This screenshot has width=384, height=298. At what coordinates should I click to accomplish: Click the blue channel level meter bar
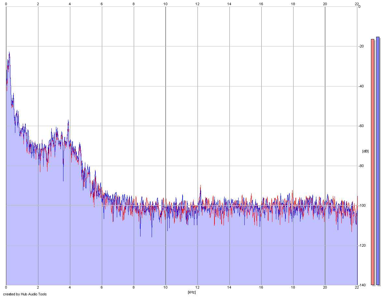coord(377,161)
